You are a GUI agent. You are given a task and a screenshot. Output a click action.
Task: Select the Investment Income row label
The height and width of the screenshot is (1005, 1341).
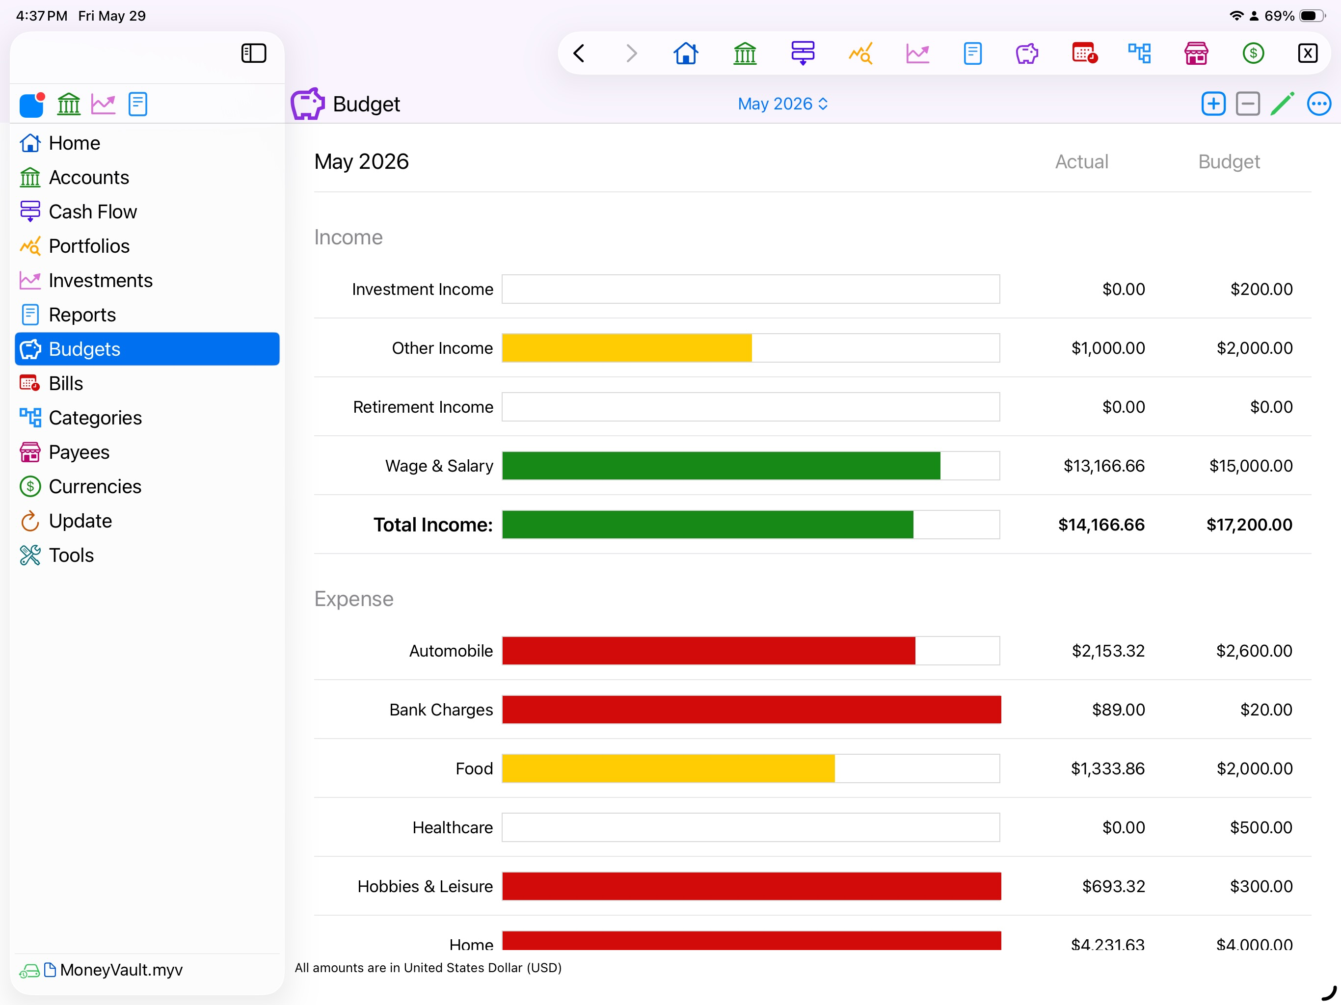(x=423, y=289)
